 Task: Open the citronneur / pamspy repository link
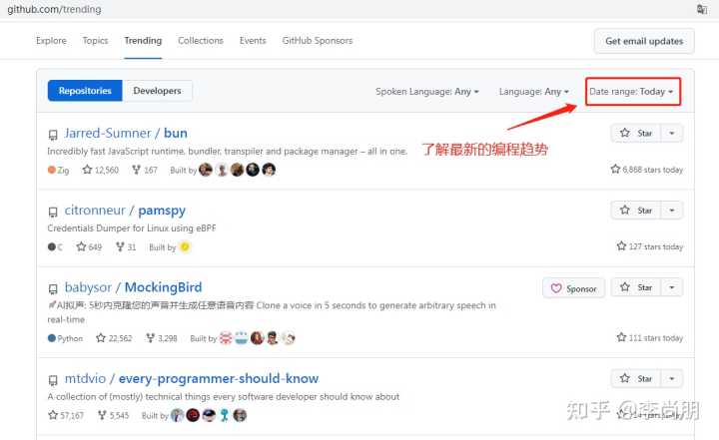[x=125, y=211]
